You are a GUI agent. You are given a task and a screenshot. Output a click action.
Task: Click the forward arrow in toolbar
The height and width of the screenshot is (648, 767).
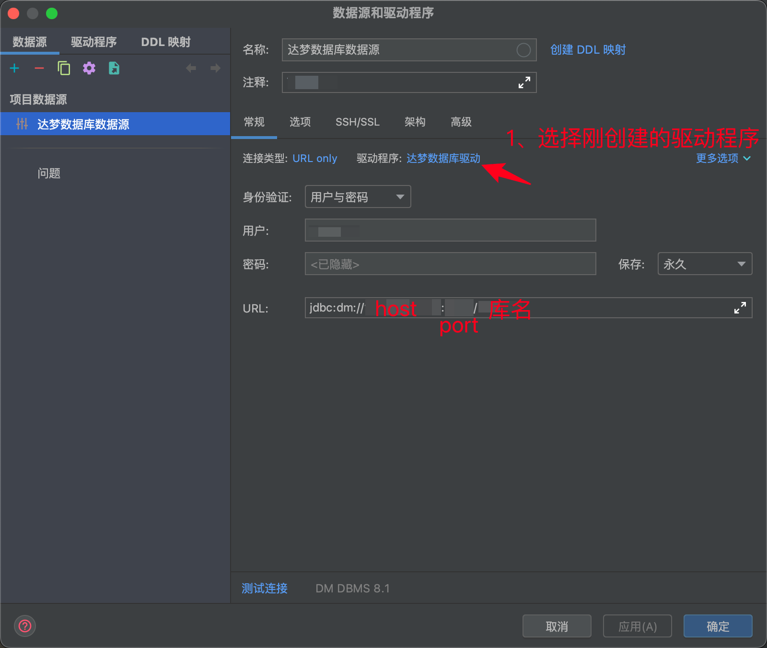click(x=215, y=69)
